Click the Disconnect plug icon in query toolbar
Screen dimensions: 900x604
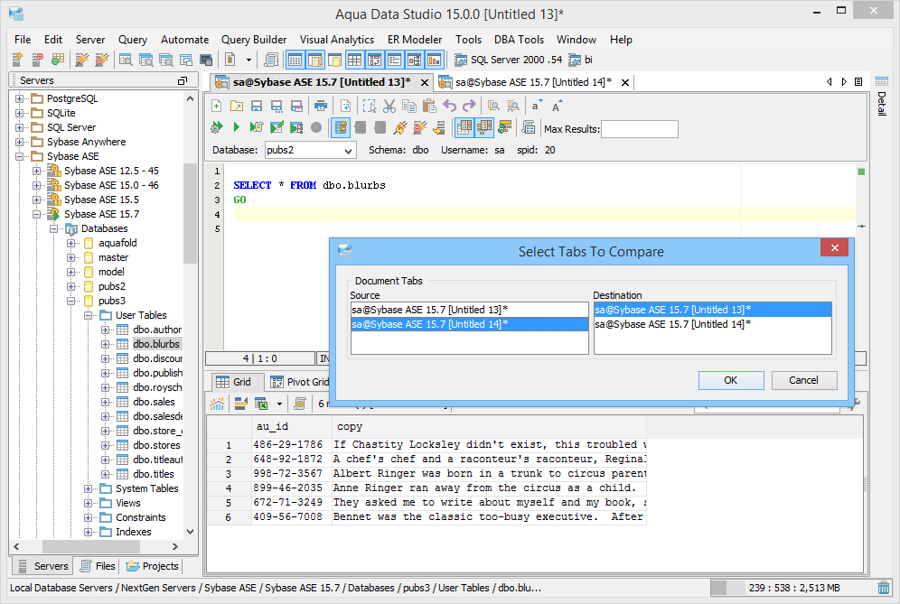(420, 127)
